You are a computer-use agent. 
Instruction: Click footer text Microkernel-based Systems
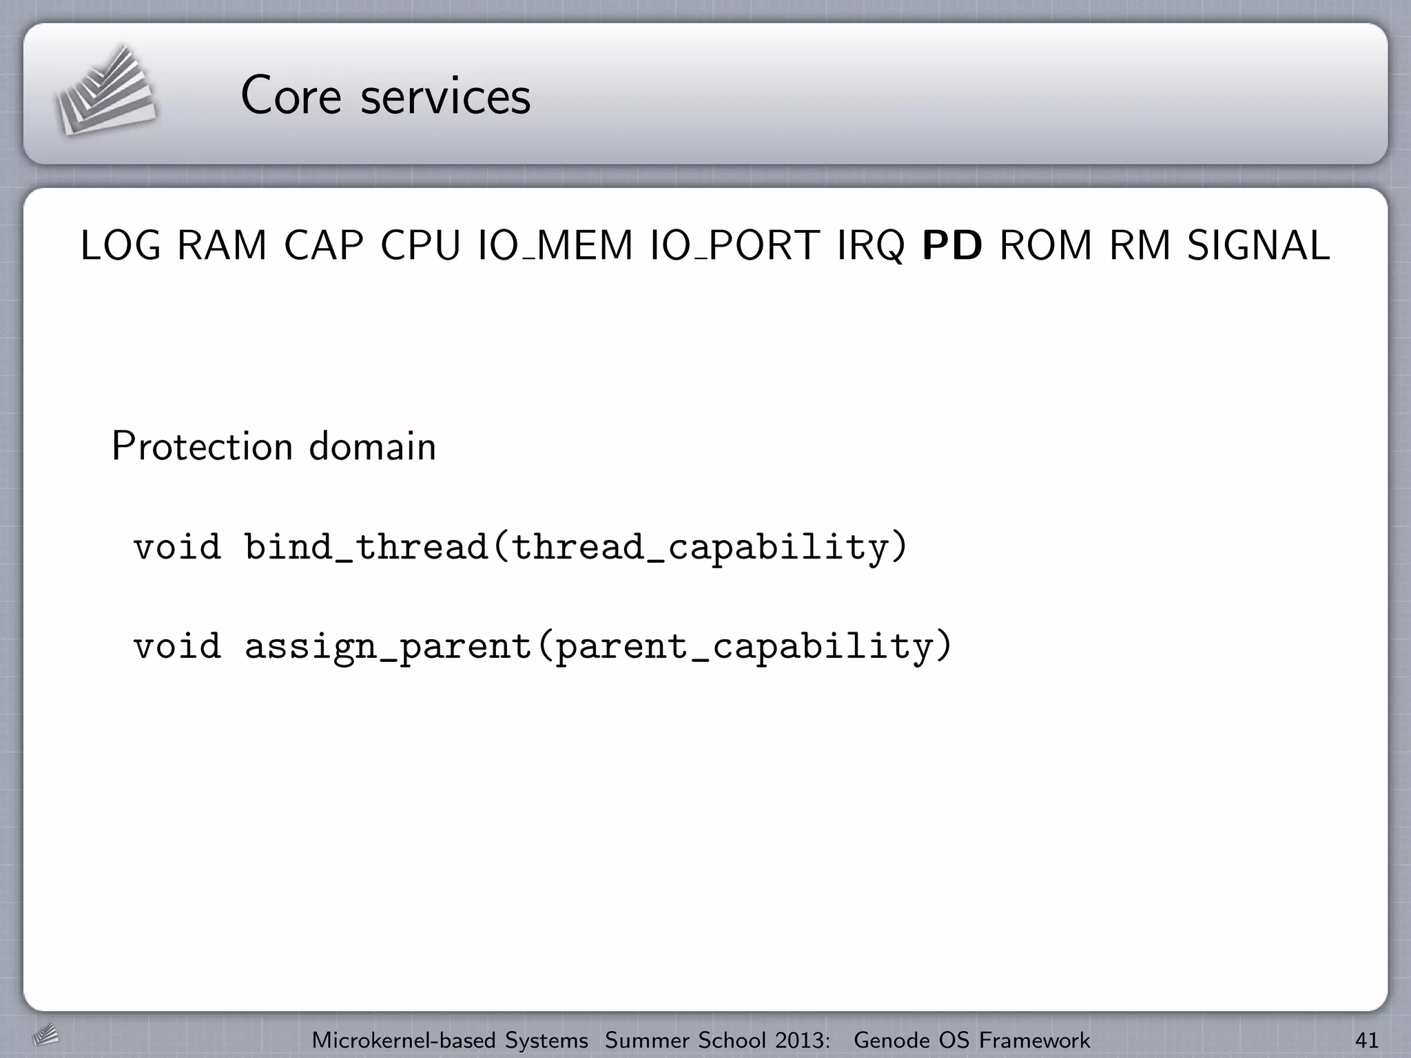tap(450, 1040)
